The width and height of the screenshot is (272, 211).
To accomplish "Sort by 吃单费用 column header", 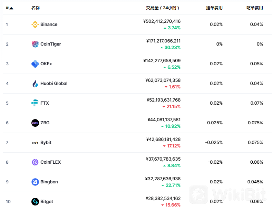I will [x=254, y=8].
